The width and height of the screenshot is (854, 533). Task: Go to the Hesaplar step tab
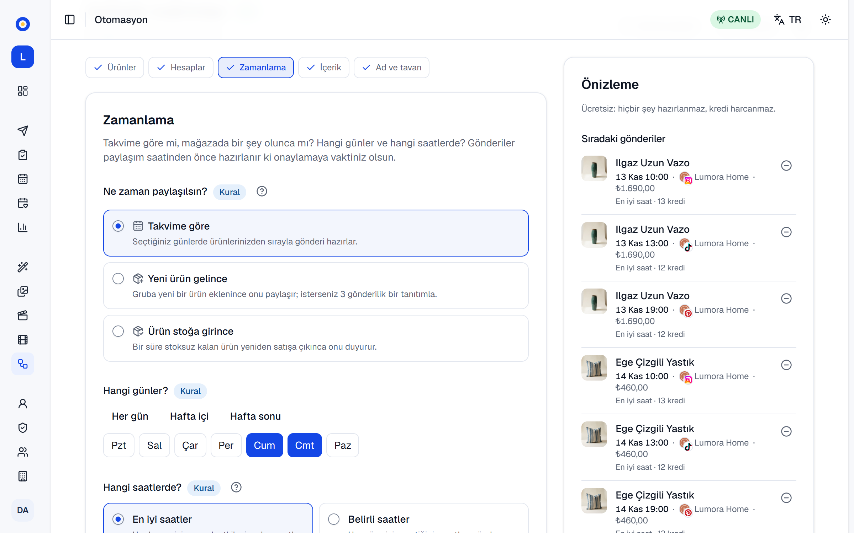click(181, 68)
